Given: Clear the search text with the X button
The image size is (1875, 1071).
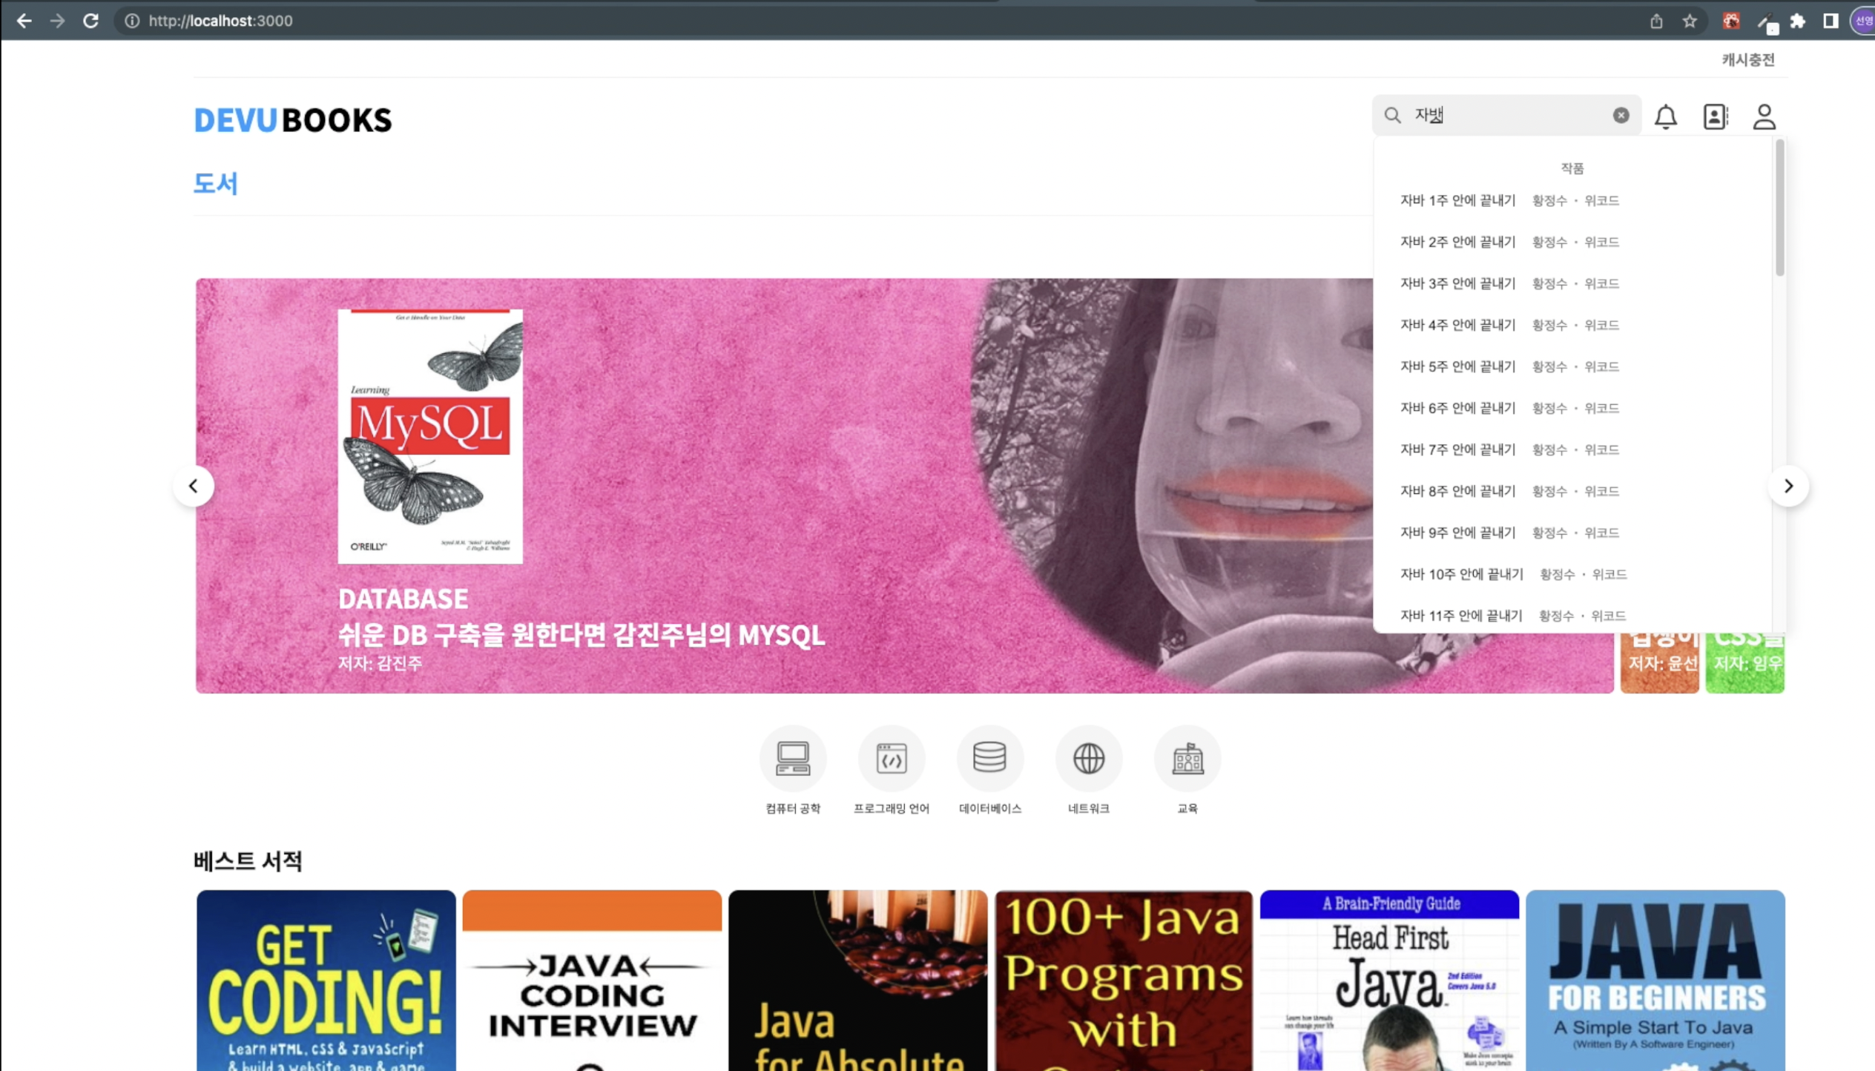Looking at the screenshot, I should click(1621, 116).
